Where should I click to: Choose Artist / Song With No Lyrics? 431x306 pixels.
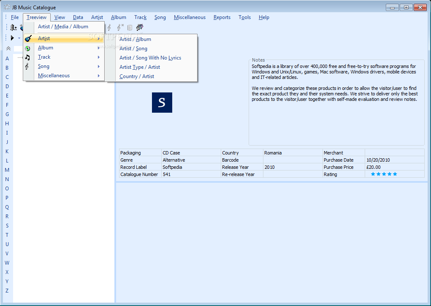click(x=151, y=58)
